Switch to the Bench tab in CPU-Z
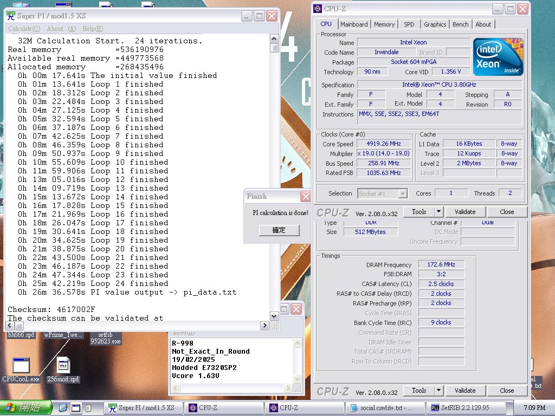 pyautogui.click(x=460, y=24)
